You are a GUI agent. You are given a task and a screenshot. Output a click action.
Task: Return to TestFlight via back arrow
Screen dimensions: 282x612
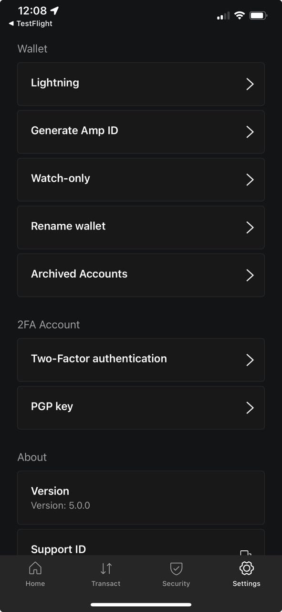pyautogui.click(x=11, y=23)
